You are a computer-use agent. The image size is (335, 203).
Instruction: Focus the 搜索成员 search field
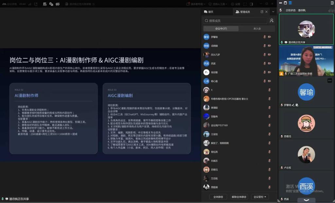[x=235, y=21]
